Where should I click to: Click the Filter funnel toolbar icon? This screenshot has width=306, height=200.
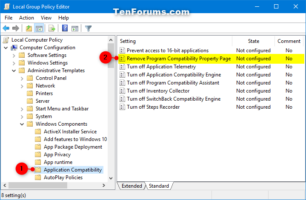tap(88, 28)
